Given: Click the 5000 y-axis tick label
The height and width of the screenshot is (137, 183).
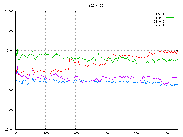Looking at the screenshot, I should click(x=10, y=51).
